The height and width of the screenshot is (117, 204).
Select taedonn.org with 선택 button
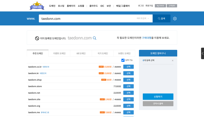pos(129,106)
